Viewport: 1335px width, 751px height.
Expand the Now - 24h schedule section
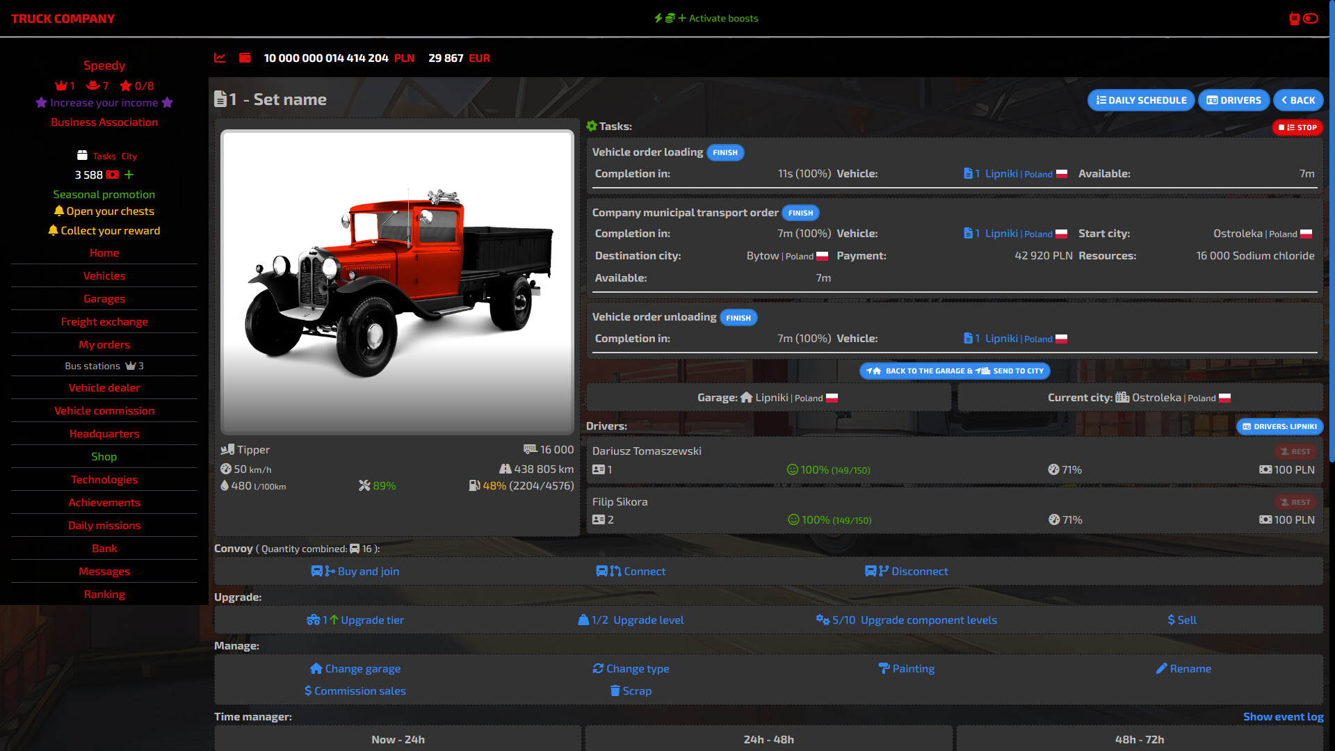coord(398,739)
